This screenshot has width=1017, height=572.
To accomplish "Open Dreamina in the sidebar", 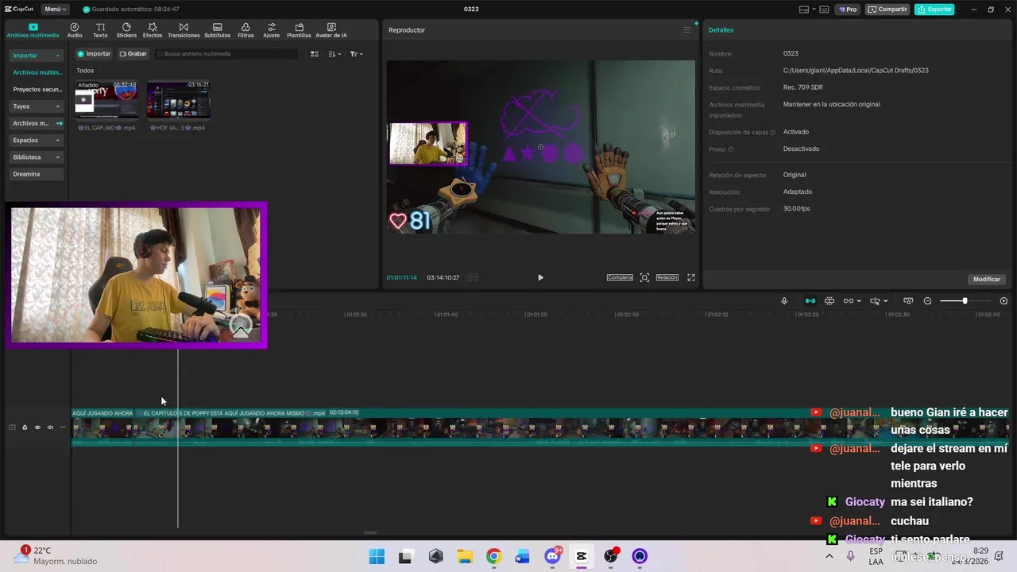I will point(37,174).
